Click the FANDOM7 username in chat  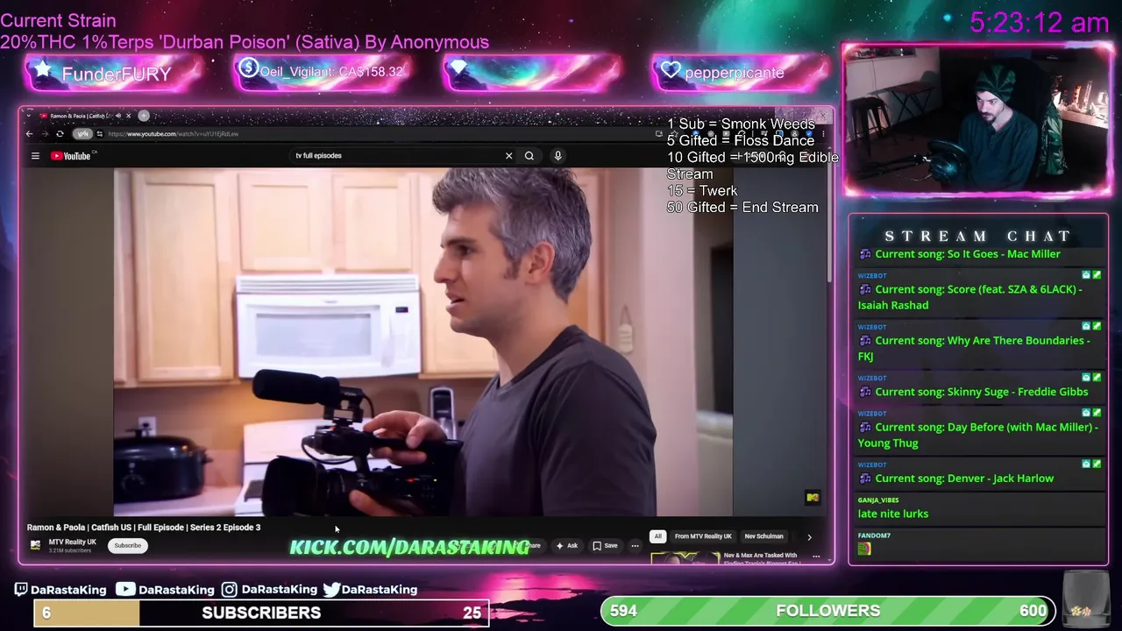click(x=874, y=535)
